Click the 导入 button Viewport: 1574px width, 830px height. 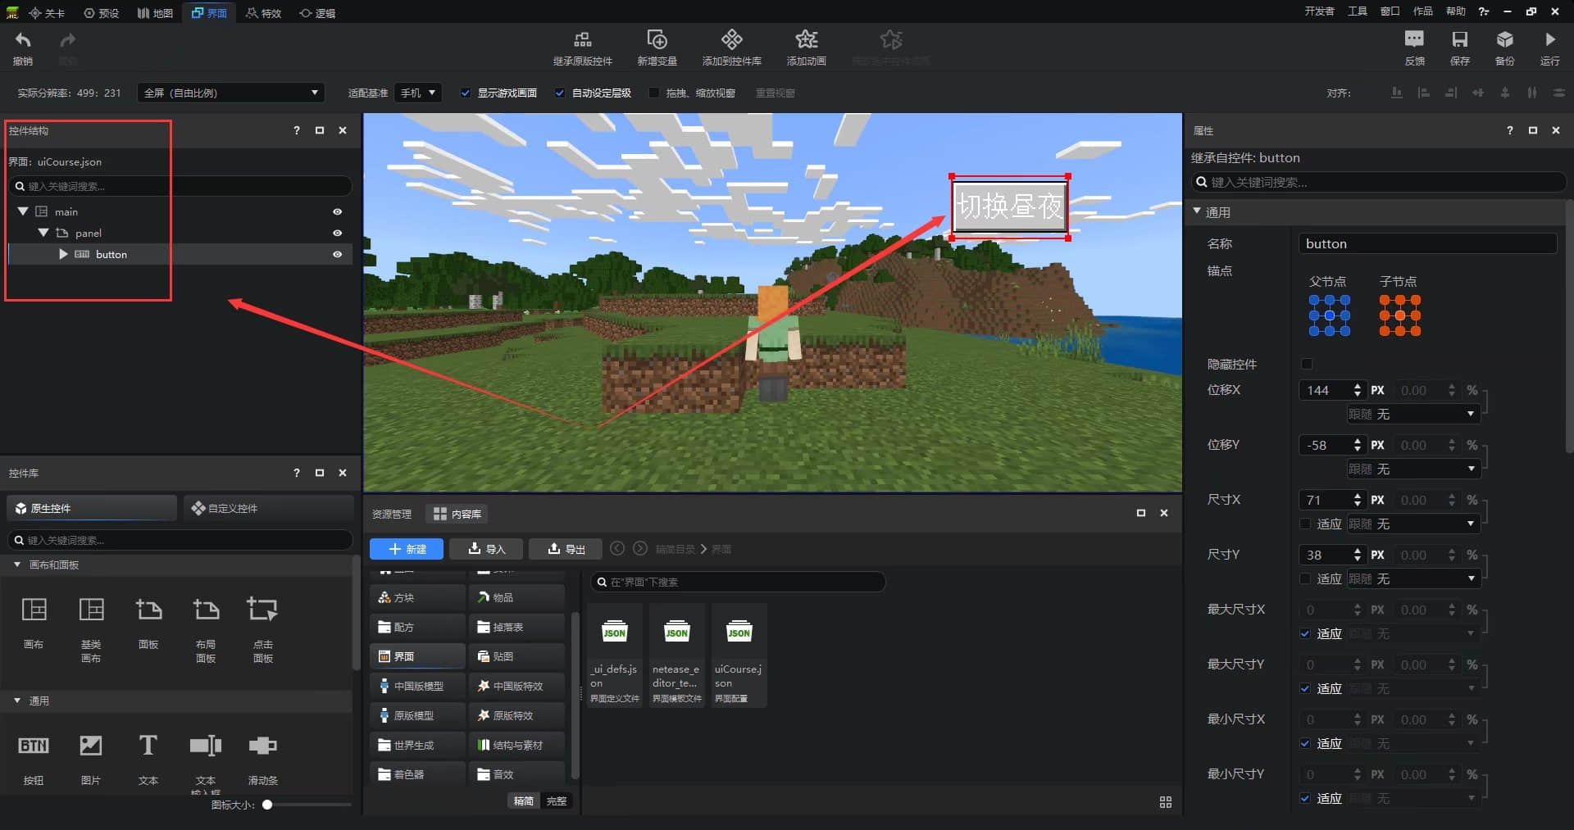tap(486, 549)
